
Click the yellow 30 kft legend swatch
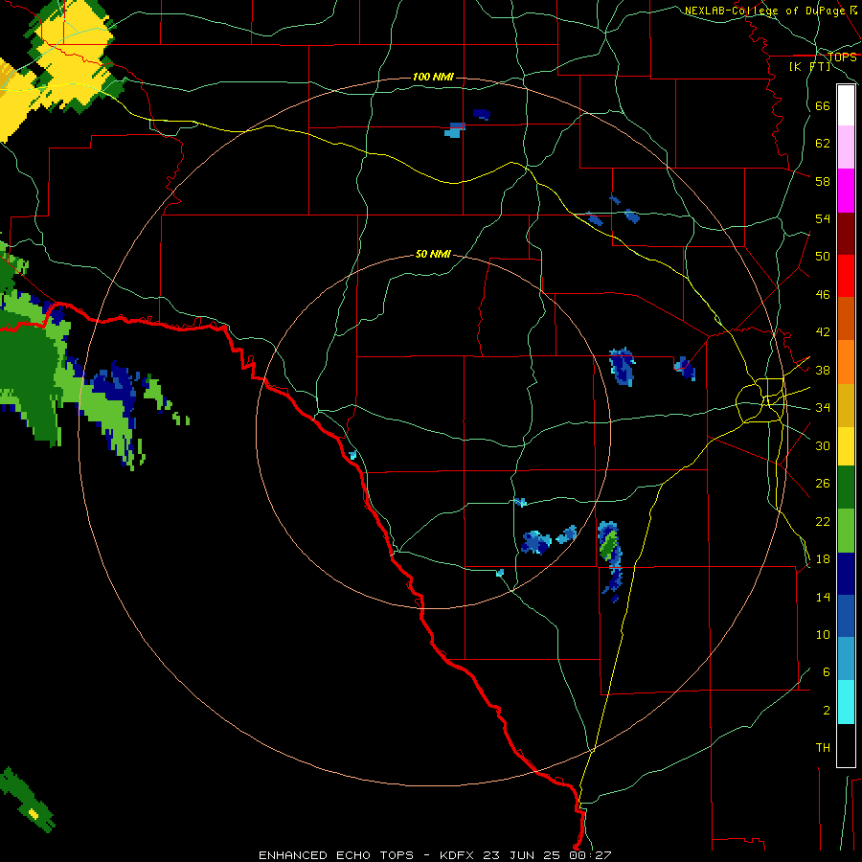(x=846, y=445)
